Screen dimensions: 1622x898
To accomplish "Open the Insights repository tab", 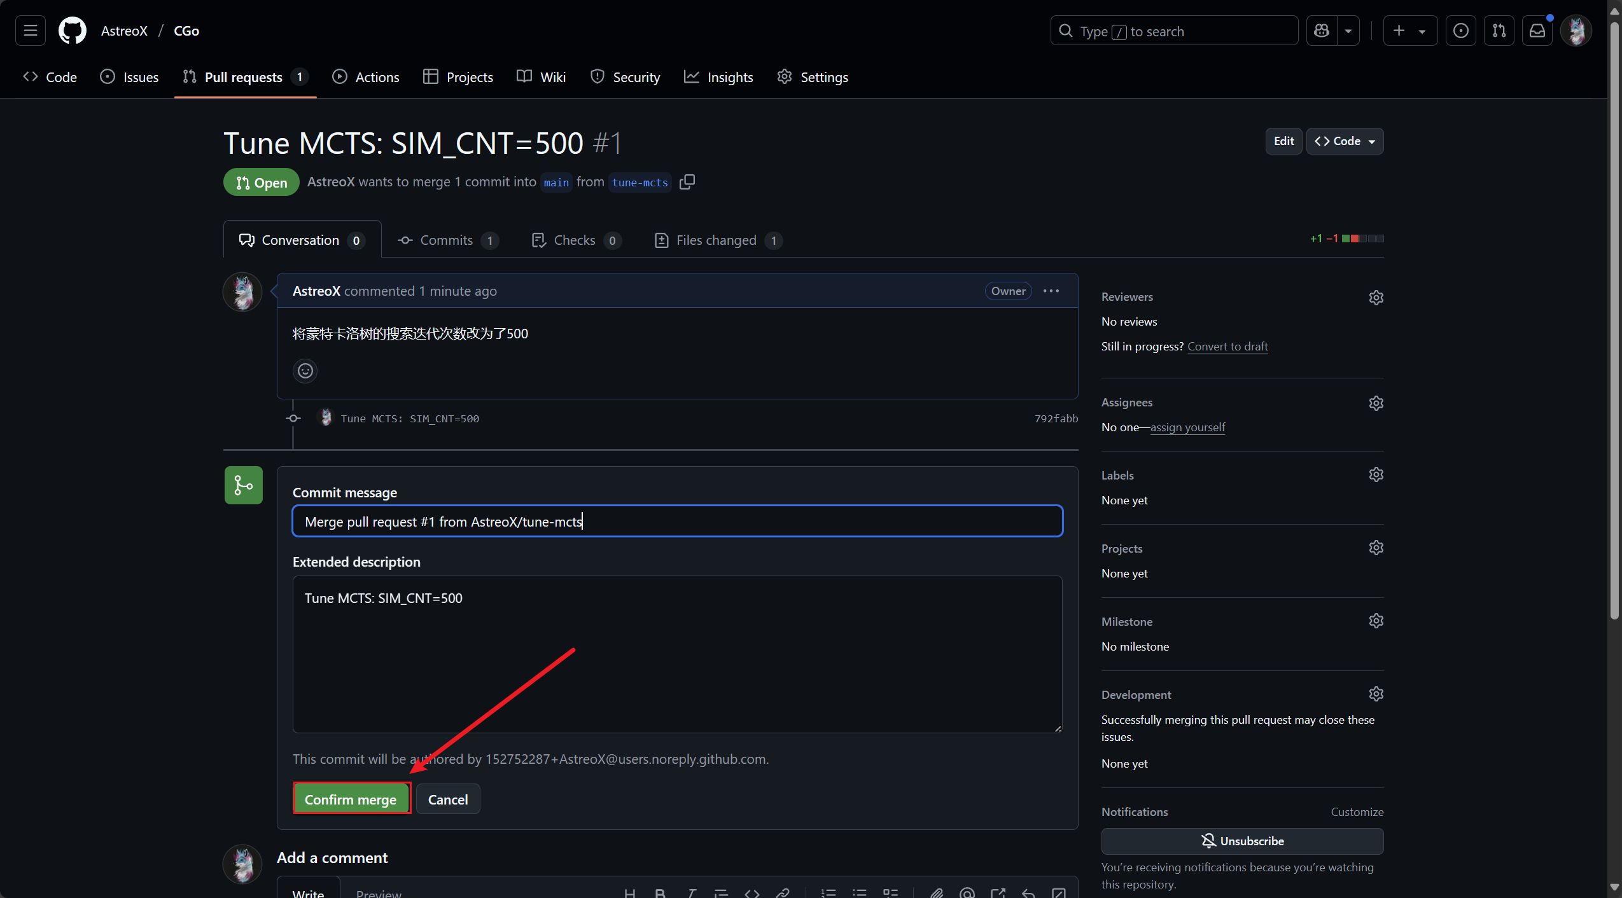I will [x=718, y=77].
